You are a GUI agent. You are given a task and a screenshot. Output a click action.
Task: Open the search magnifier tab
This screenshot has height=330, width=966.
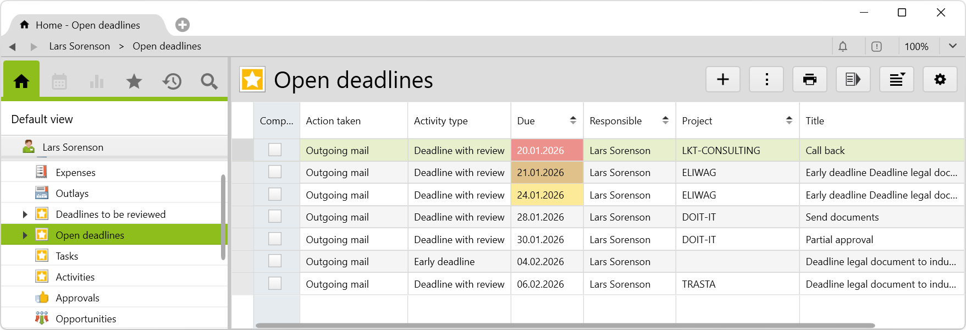[x=209, y=82]
